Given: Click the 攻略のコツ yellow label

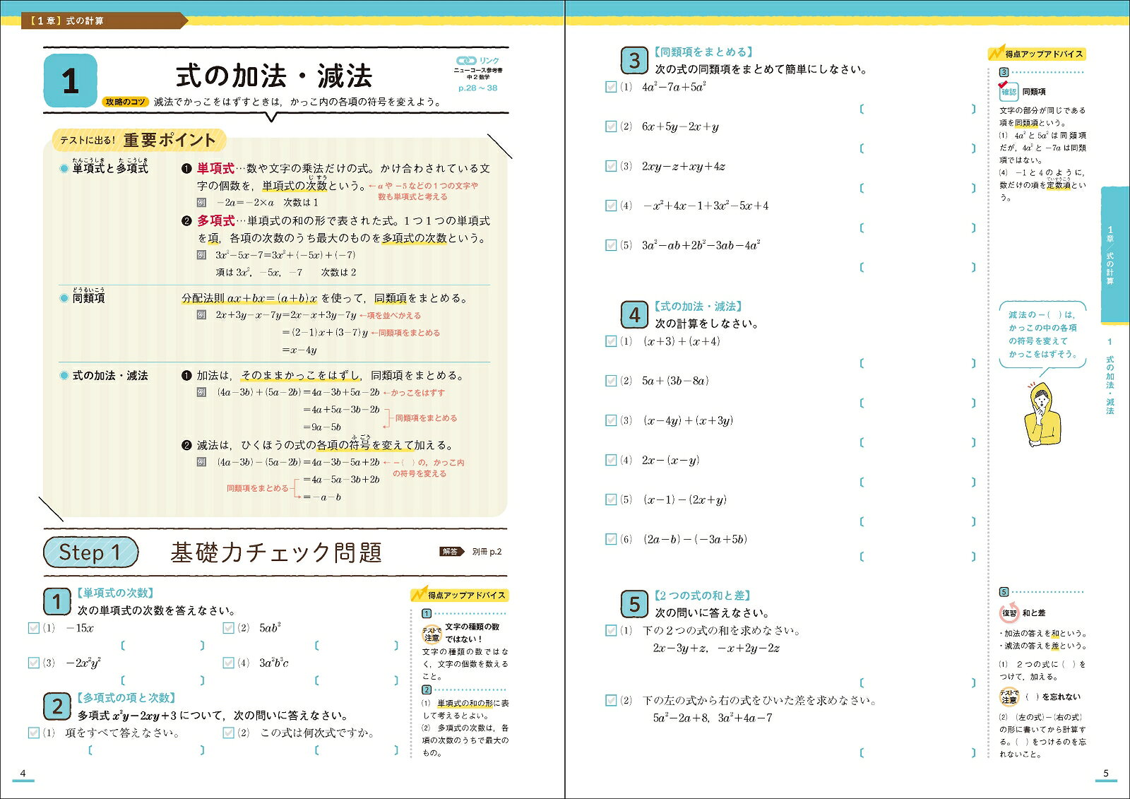Looking at the screenshot, I should click(x=126, y=102).
